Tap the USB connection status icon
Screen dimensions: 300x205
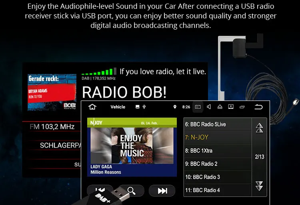pos(144,107)
